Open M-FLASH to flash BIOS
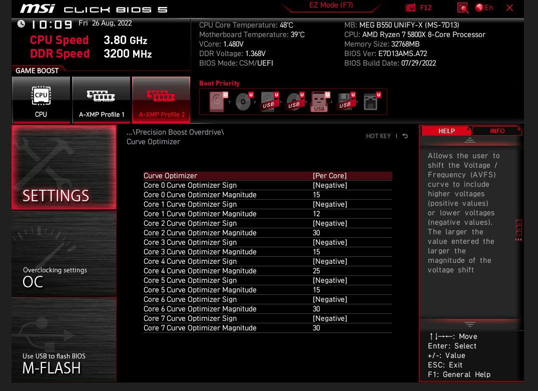 pos(64,339)
